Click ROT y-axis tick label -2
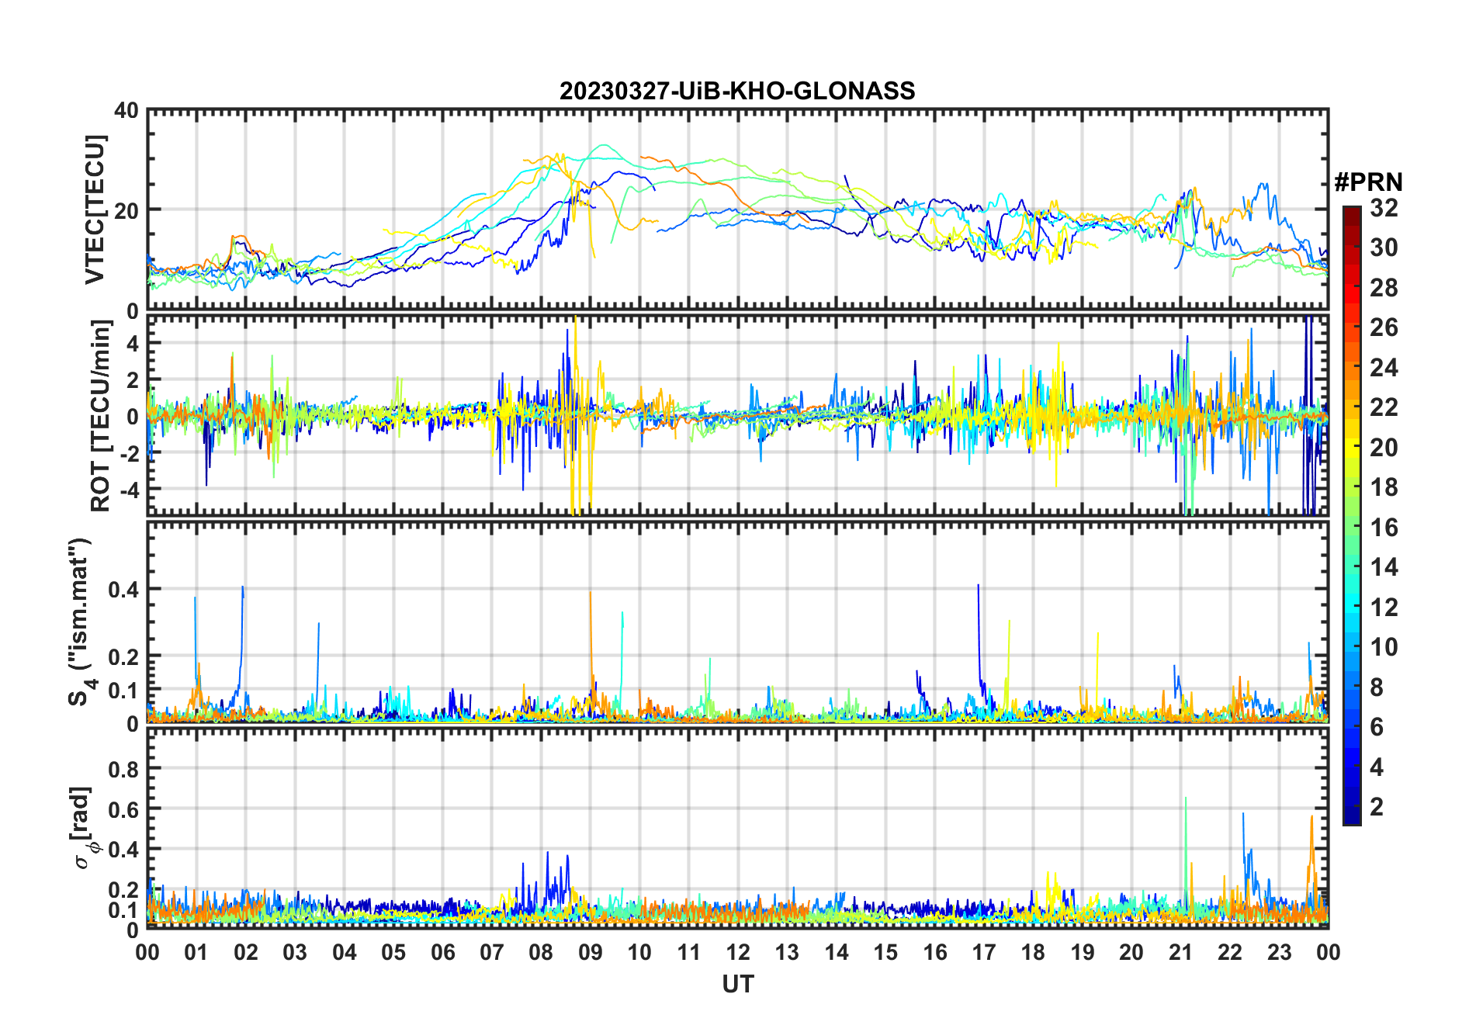This screenshot has width=1476, height=1032. click(128, 453)
